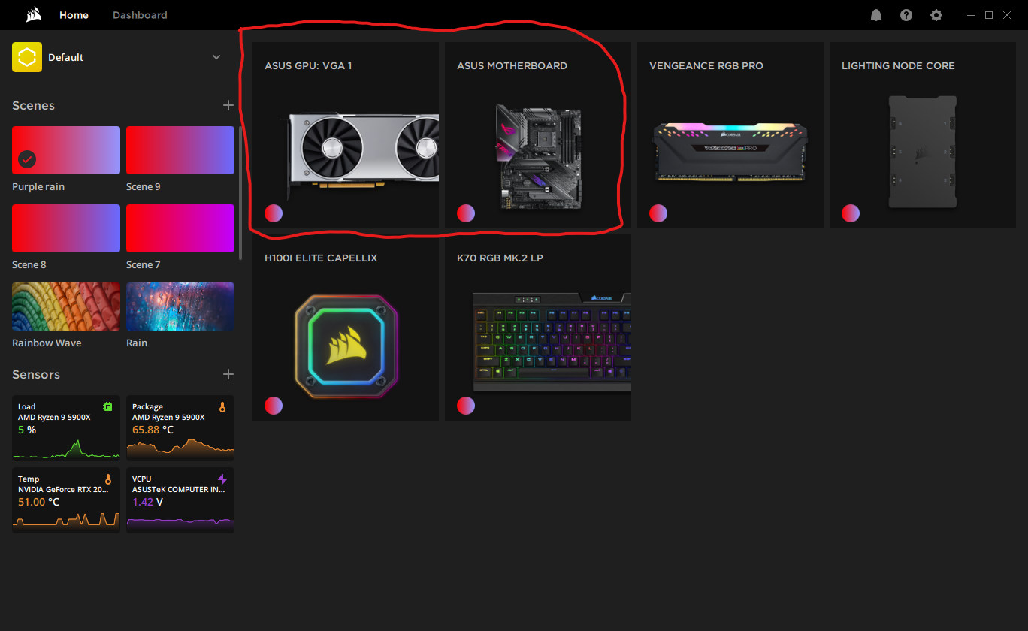Select the Rainbow Wave scene thumbnail

pyautogui.click(x=66, y=306)
